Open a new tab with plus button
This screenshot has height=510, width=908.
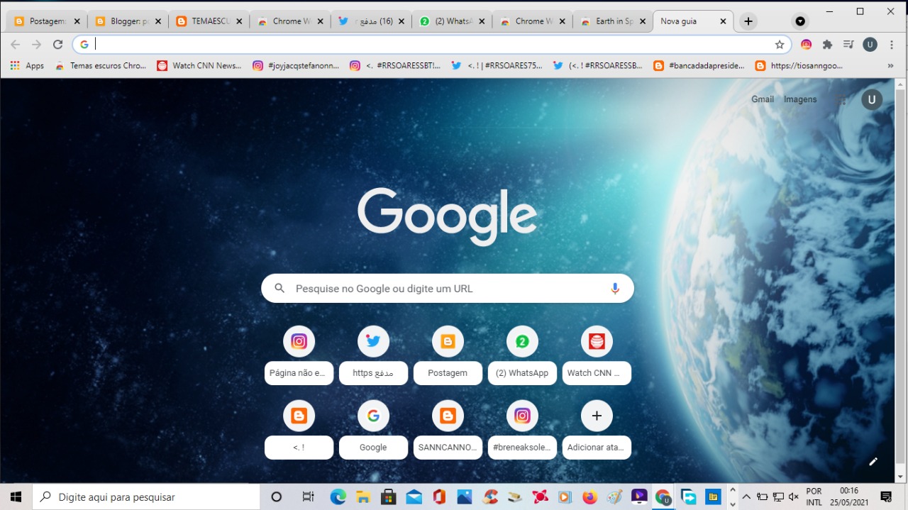[x=748, y=21]
